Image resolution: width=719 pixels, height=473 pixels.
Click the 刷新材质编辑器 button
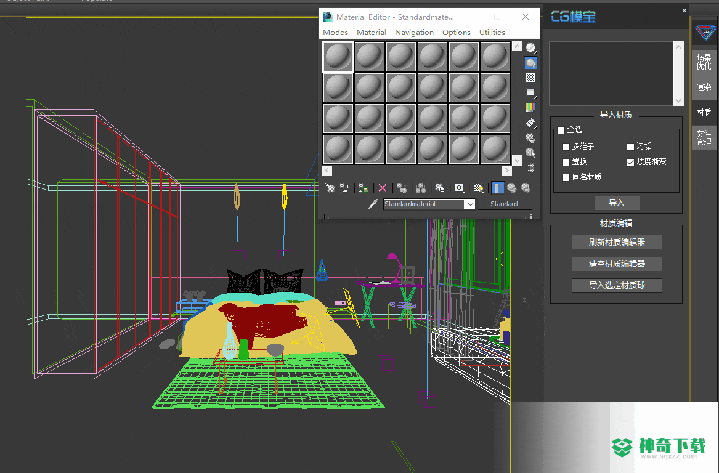[x=617, y=242]
